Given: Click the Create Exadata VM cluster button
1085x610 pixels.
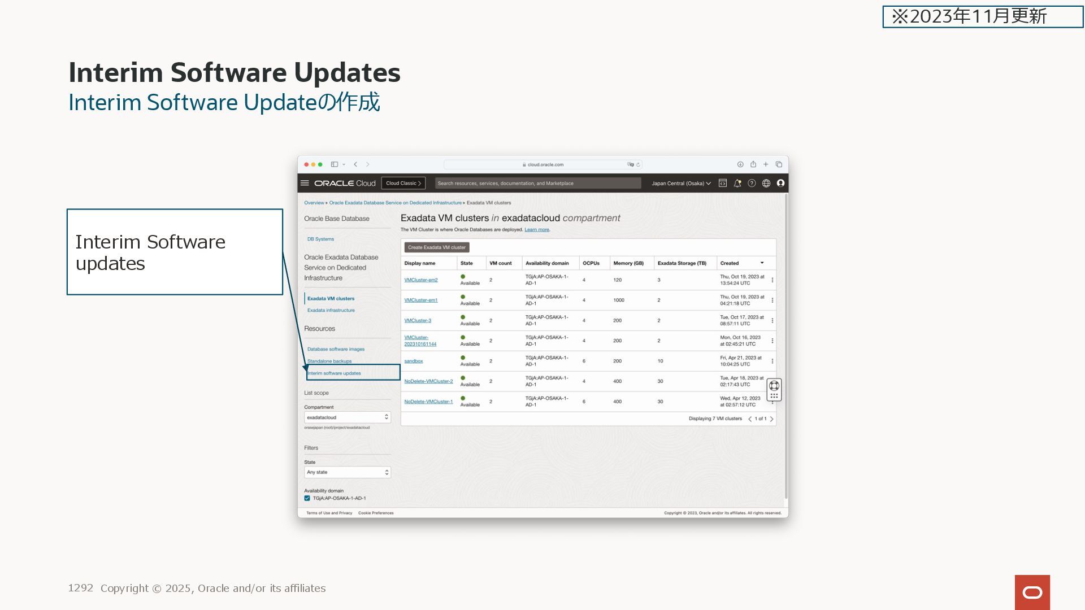Looking at the screenshot, I should point(436,247).
